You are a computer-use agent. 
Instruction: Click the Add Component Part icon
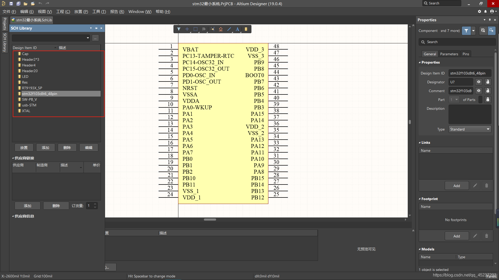pos(246,29)
